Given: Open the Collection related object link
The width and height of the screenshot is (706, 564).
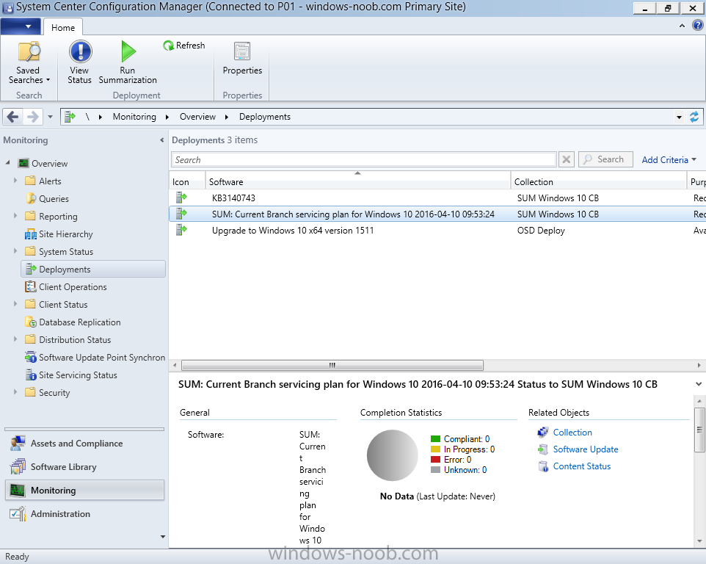Looking at the screenshot, I should point(572,433).
